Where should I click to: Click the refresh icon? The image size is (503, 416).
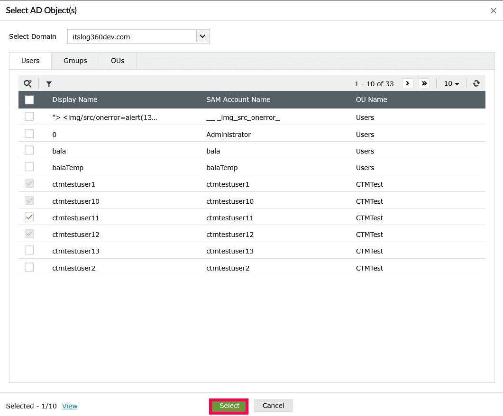[476, 83]
